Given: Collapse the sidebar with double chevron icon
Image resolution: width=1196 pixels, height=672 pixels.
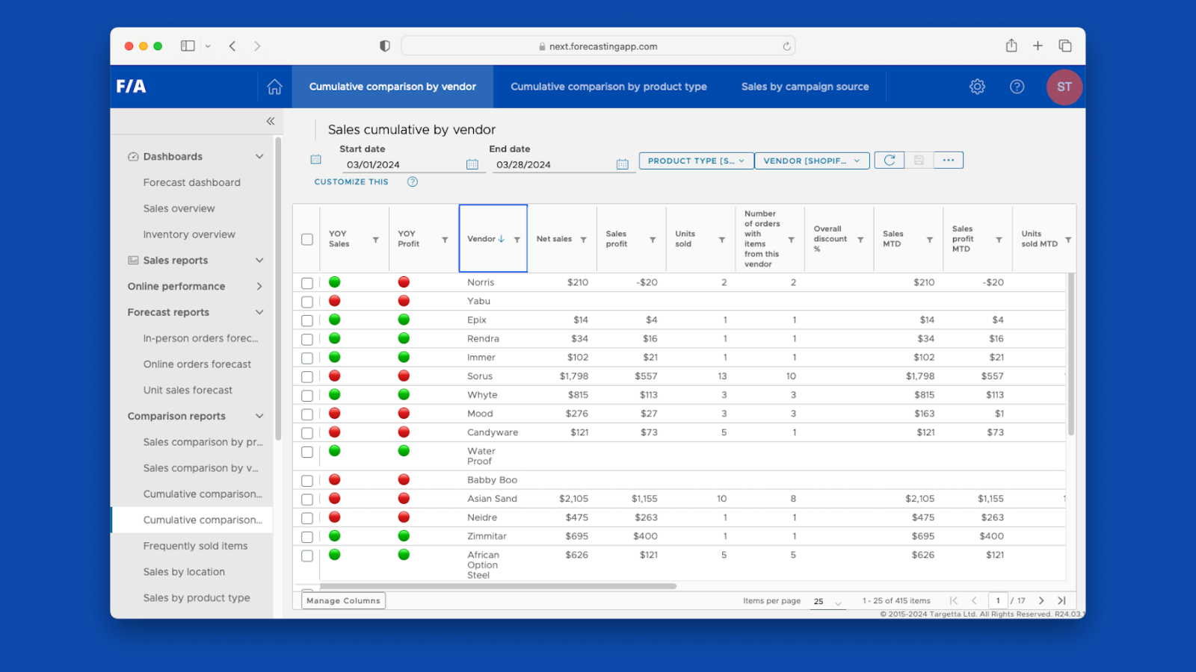Looking at the screenshot, I should pyautogui.click(x=271, y=121).
